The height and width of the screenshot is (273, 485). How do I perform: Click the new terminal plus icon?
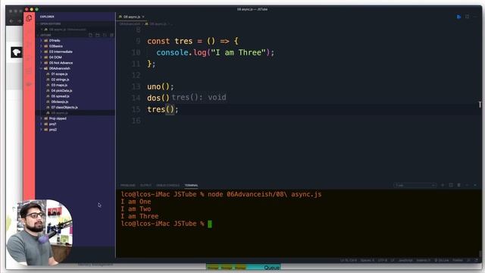(x=443, y=185)
